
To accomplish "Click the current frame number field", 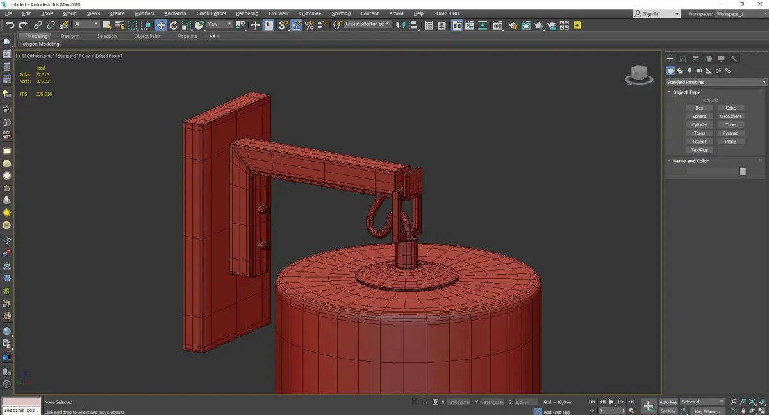I will coord(611,411).
